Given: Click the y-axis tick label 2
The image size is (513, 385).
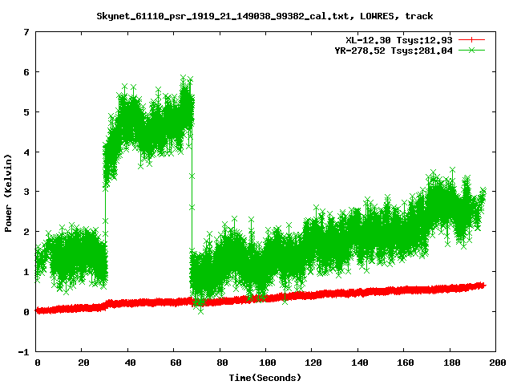Looking at the screenshot, I should coord(26,232).
